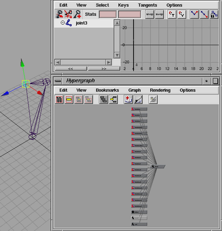The height and width of the screenshot is (231, 222).
Task: Apply linear tangents icon
Action: coord(204,15)
